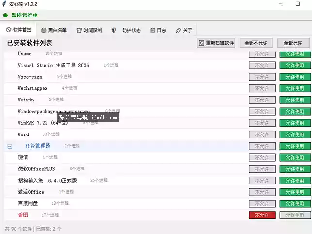Click 20个进程 count for 搜狗输入法
312x234 pixels.
tap(99, 181)
